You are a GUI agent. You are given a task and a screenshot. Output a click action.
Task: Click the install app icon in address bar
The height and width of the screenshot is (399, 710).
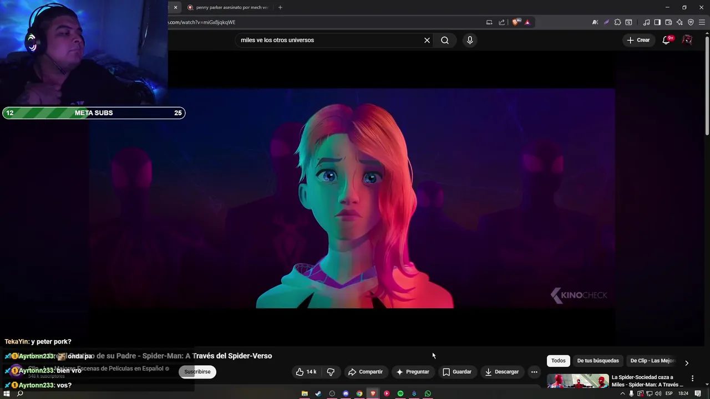click(489, 22)
